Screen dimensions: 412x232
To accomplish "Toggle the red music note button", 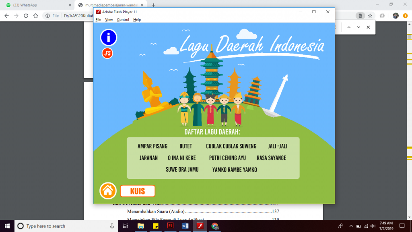I will [107, 53].
